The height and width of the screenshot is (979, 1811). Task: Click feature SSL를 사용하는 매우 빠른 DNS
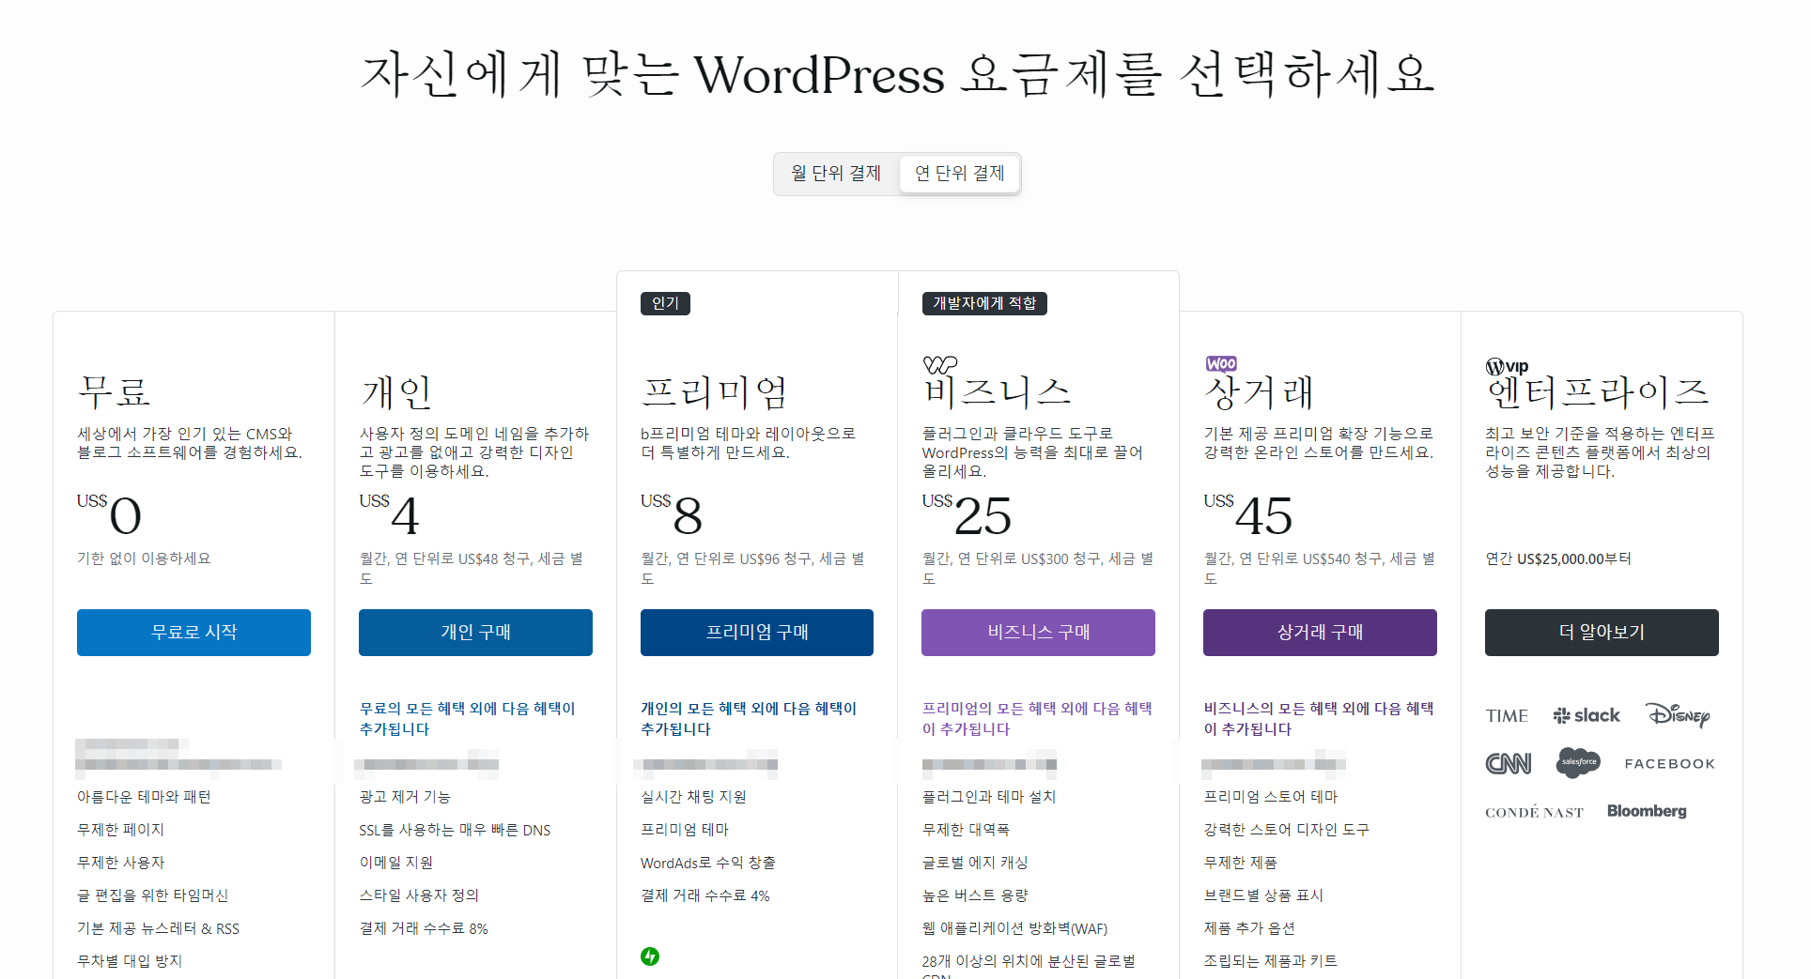click(x=455, y=830)
